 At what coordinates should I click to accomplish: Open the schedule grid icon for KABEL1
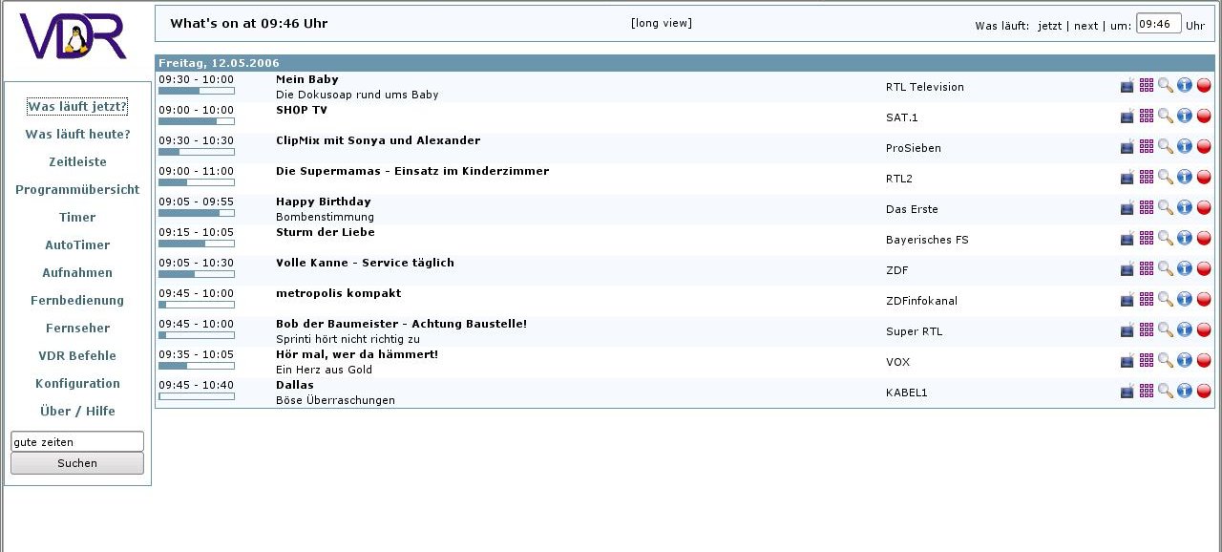pos(1147,392)
